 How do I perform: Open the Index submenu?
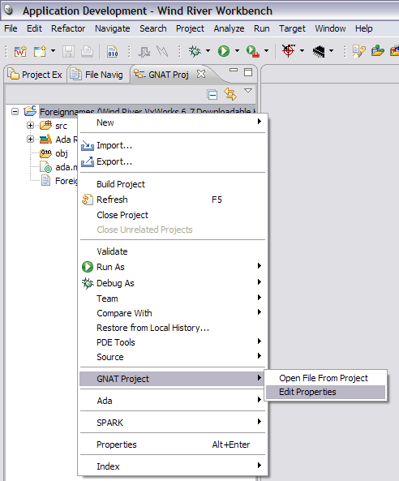[173, 466]
